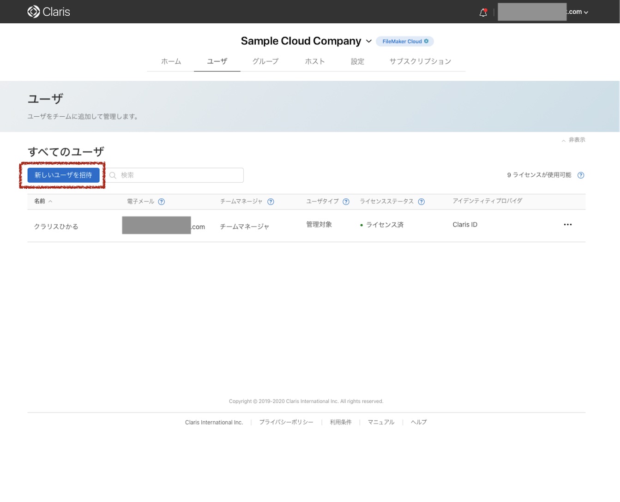Click the help icon next to ユーザタイプ
This screenshot has width=620, height=502.
pos(346,202)
